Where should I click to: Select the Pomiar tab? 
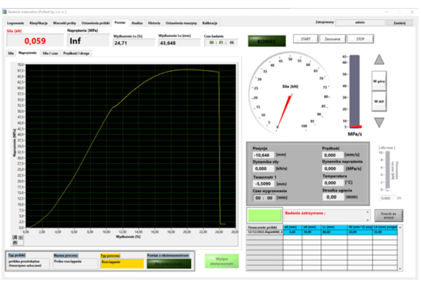tap(120, 22)
